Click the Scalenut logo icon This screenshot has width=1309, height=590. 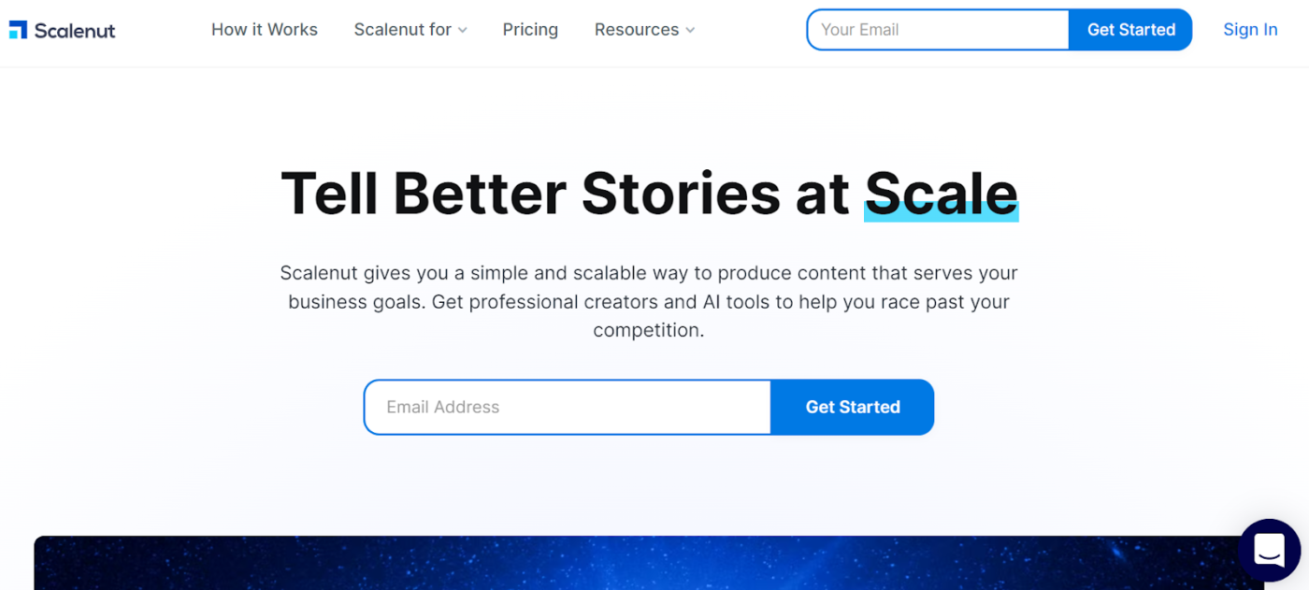click(x=18, y=30)
